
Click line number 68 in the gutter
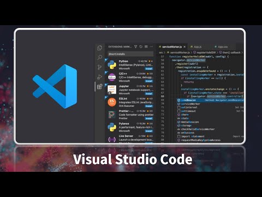pyautogui.click(x=163, y=96)
